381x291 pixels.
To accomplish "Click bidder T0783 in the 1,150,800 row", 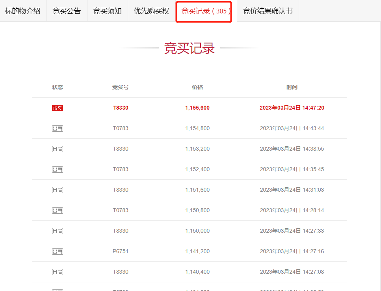I will [x=121, y=210].
